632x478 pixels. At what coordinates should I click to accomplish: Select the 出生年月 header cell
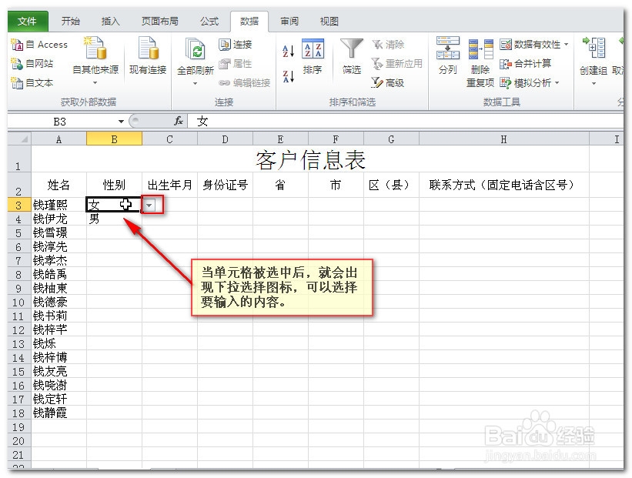point(169,185)
